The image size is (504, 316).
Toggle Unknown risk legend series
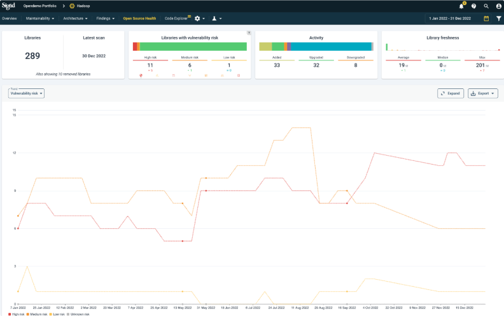(x=78, y=314)
